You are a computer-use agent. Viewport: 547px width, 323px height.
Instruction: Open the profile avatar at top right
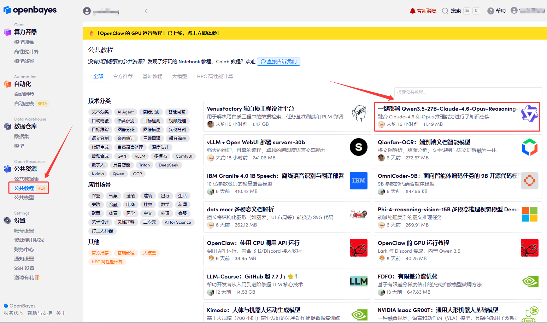point(514,11)
